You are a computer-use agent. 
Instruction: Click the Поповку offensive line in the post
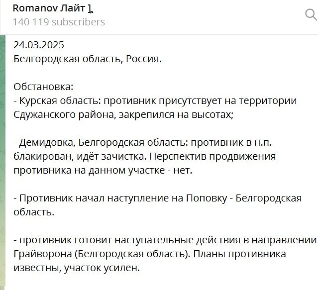[x=158, y=198]
